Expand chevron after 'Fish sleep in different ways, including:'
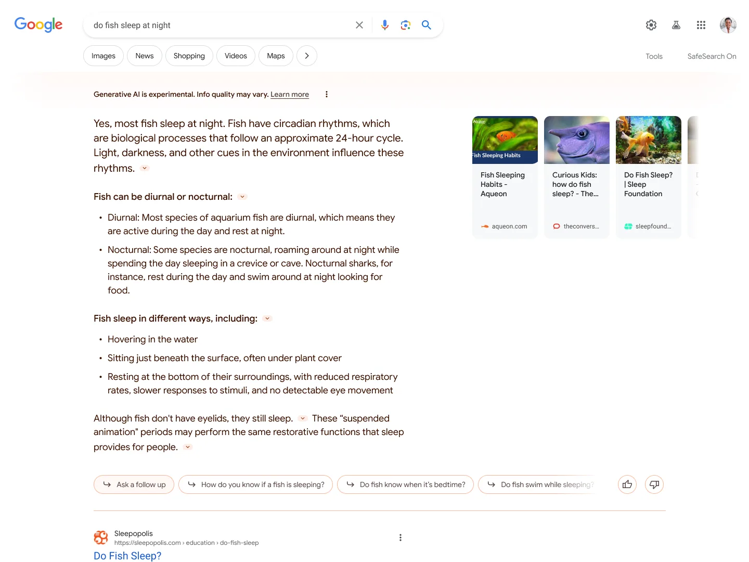This screenshot has height=562, width=749. click(x=267, y=318)
